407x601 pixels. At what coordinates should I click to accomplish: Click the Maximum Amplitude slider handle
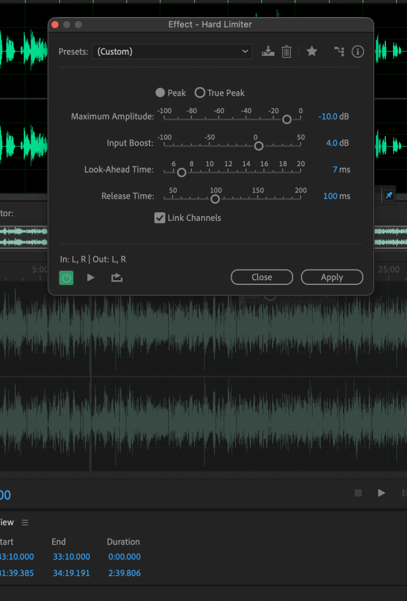287,119
